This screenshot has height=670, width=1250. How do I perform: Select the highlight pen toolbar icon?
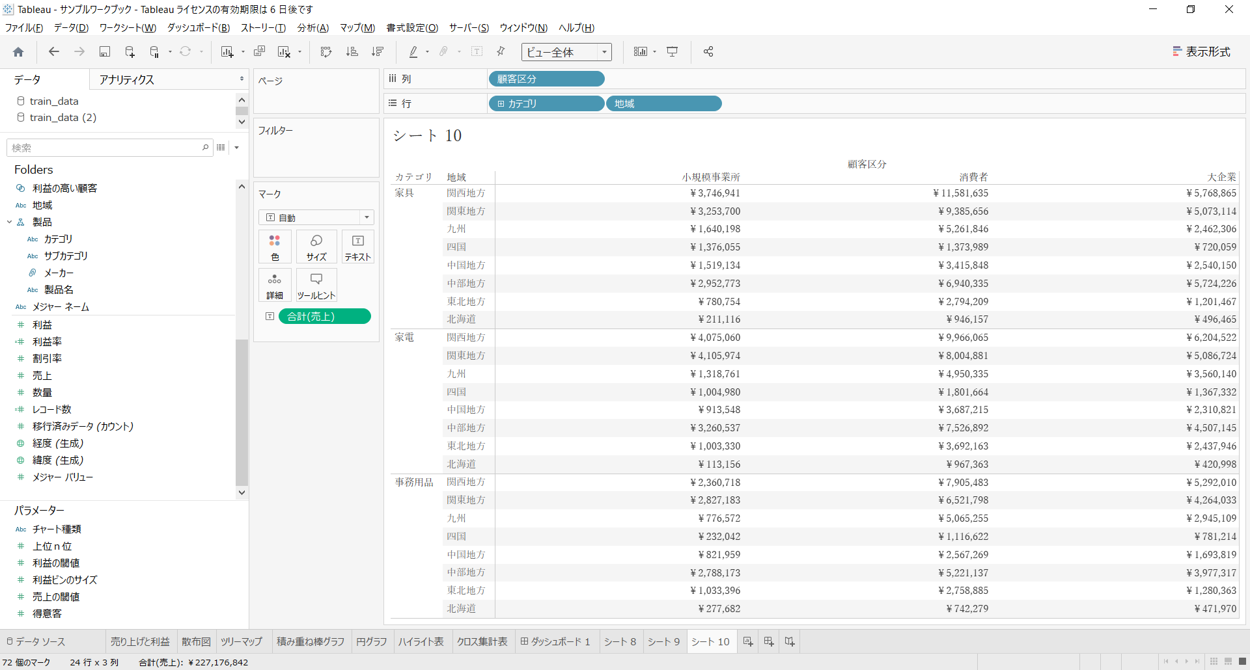coord(413,52)
